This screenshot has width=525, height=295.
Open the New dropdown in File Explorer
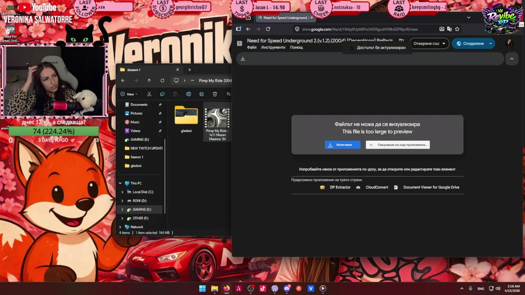point(129,94)
